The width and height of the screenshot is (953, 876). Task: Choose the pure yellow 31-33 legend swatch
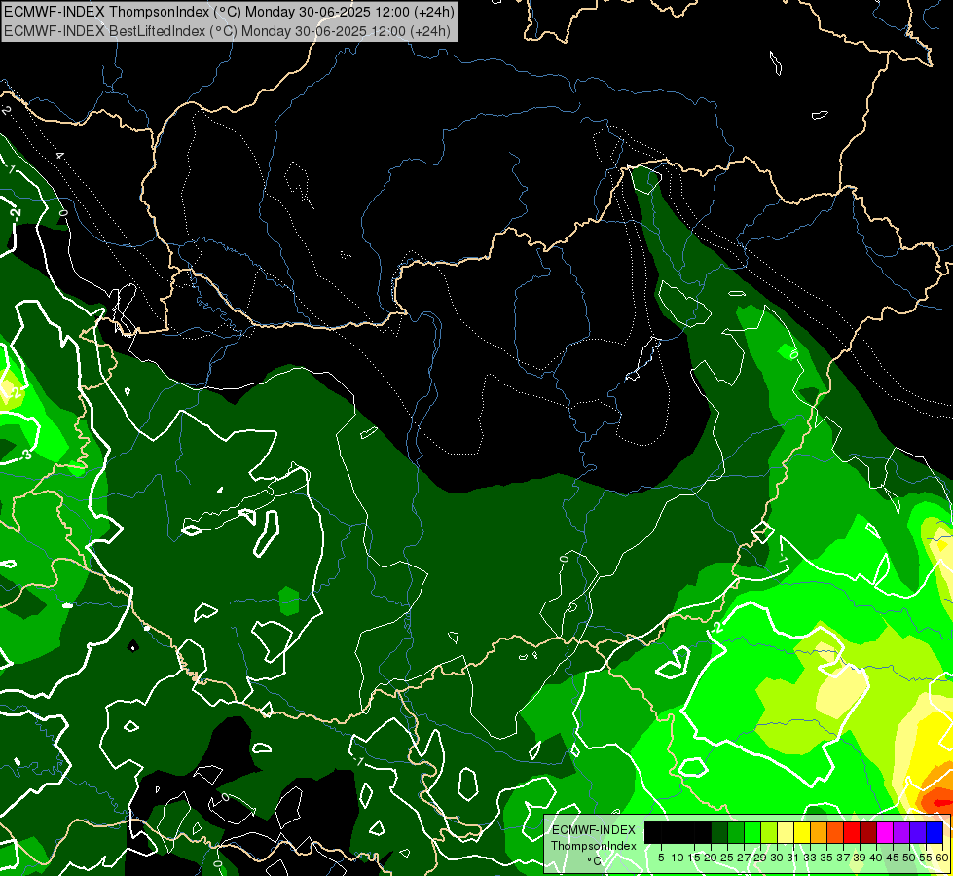[x=802, y=832]
